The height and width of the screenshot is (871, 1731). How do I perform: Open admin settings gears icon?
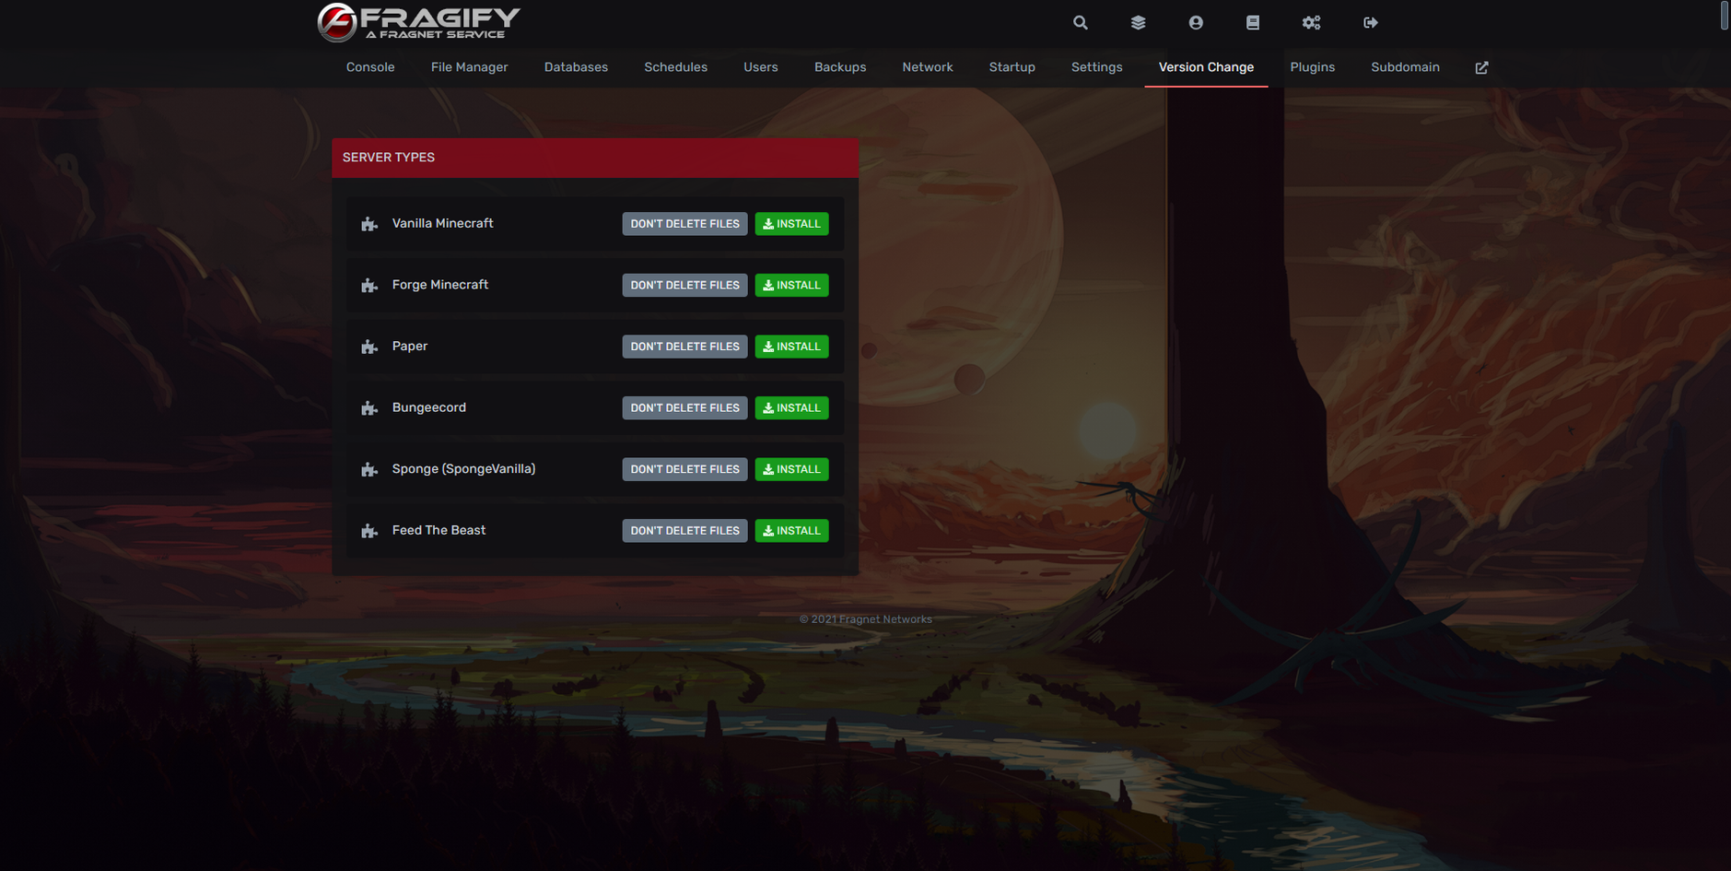tap(1311, 22)
